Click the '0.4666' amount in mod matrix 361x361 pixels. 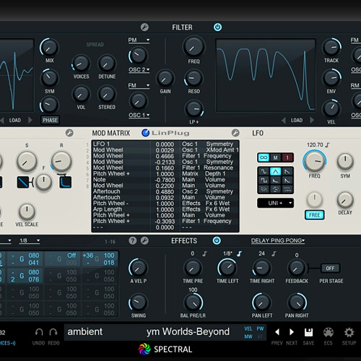coord(165,156)
